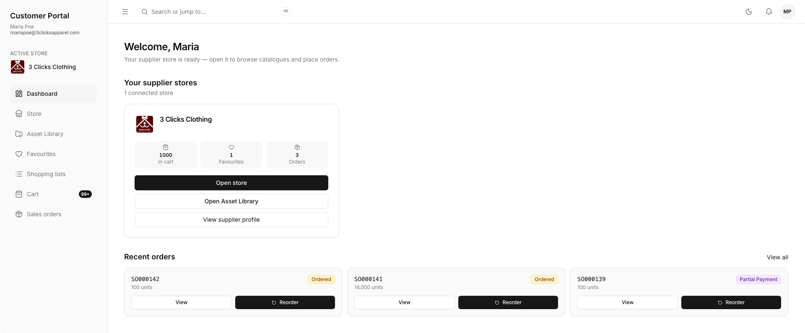The width and height of the screenshot is (805, 333).
Task: Click the 1 Favourites stat tile
Action: 231,155
